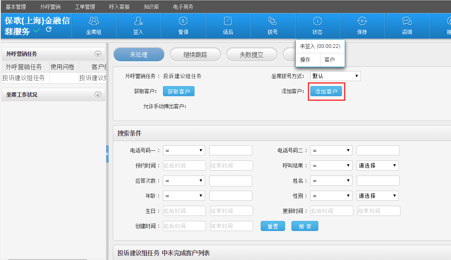The width and height of the screenshot is (451, 260).
Task: Open the 坐席拨号方式 dropdown
Action: pos(335,76)
